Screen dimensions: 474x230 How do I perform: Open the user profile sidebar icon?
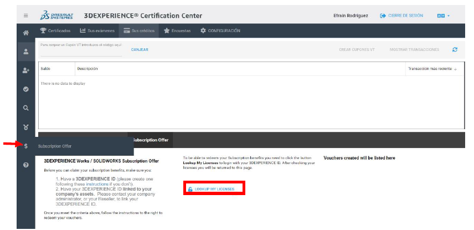click(26, 52)
